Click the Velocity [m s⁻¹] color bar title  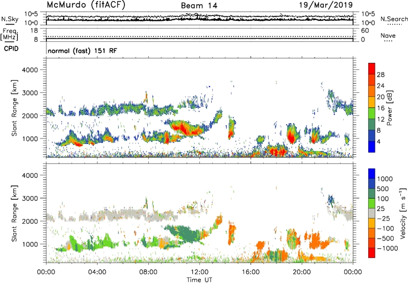403,213
